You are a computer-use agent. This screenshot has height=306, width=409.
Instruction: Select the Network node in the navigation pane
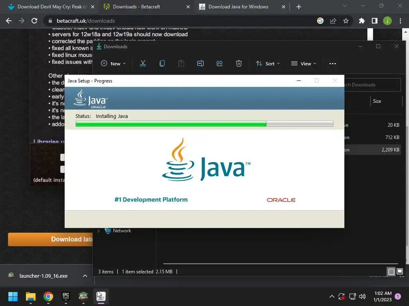click(x=118, y=231)
